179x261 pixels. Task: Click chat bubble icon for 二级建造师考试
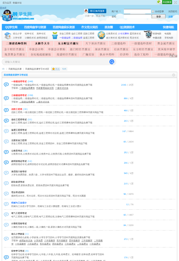coord(6,98)
